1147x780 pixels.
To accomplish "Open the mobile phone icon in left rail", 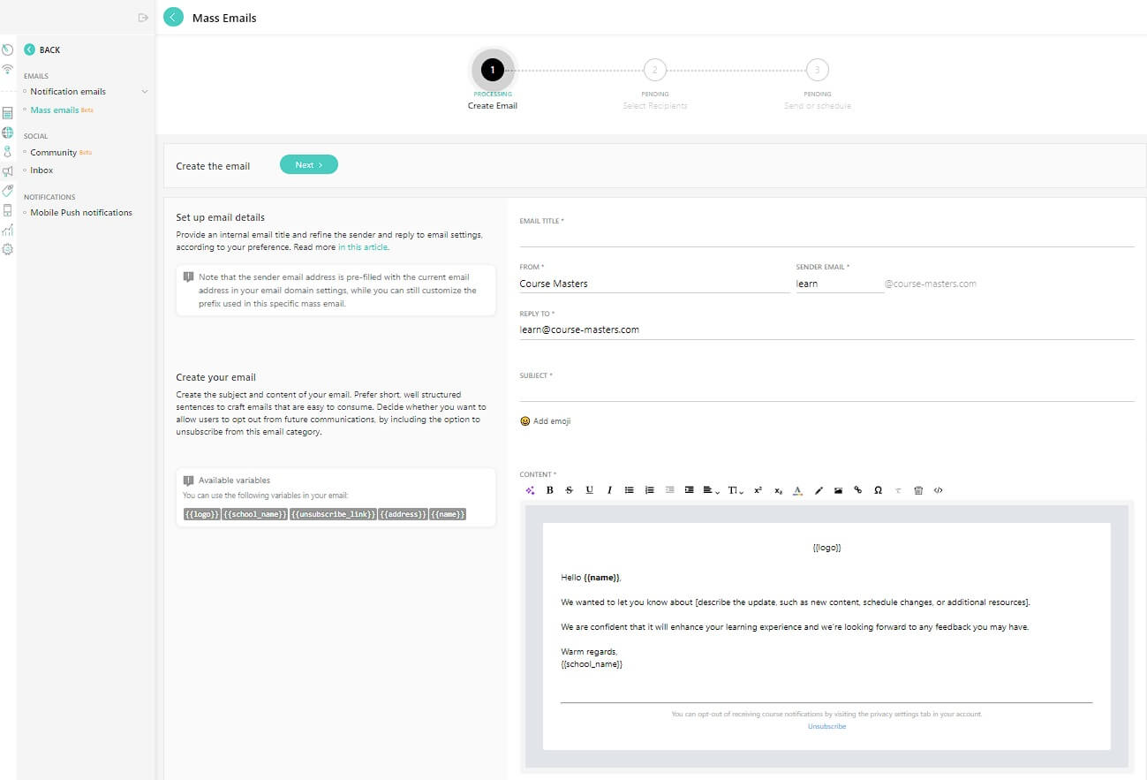I will (x=7, y=210).
